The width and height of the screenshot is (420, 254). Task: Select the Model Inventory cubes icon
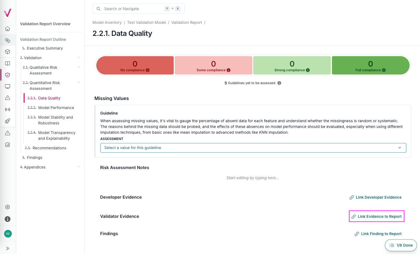[x=7, y=40]
